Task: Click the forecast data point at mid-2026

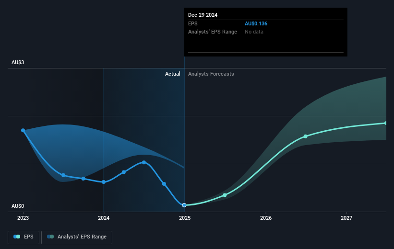Action: (305, 136)
